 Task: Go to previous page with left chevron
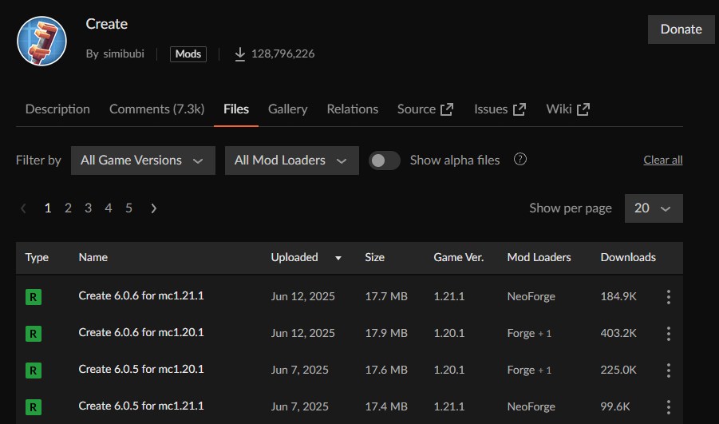[23, 208]
